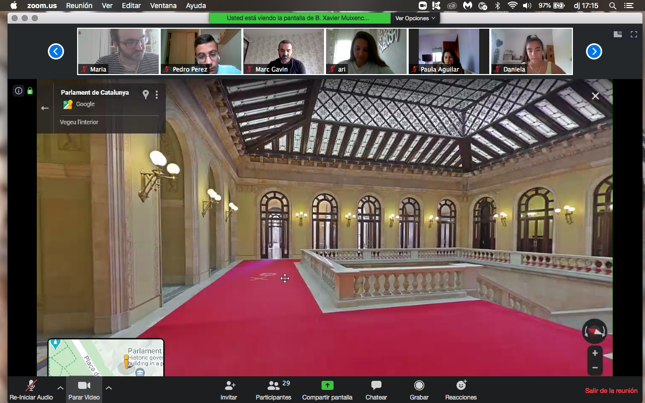The width and height of the screenshot is (645, 403).
Task: Expand audio options arrow beside microphone
Action: (60, 388)
